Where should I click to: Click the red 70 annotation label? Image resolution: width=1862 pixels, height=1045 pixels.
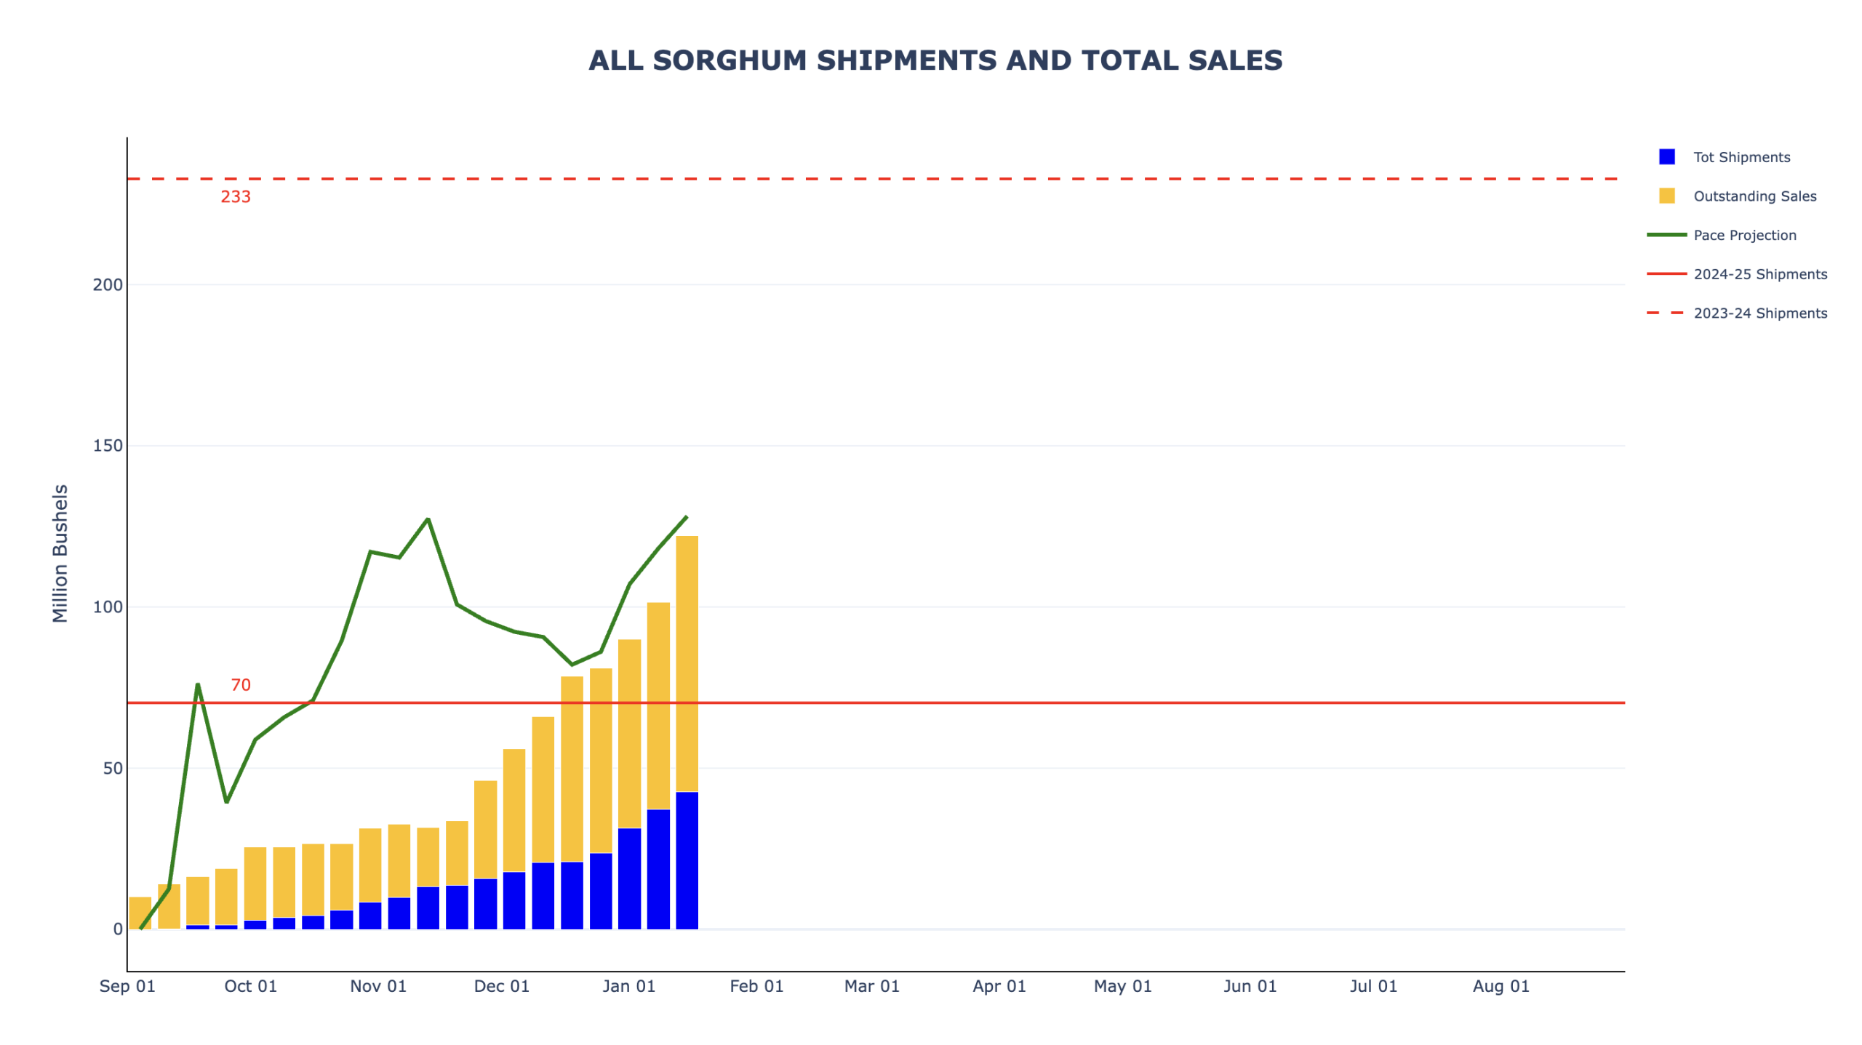241,685
